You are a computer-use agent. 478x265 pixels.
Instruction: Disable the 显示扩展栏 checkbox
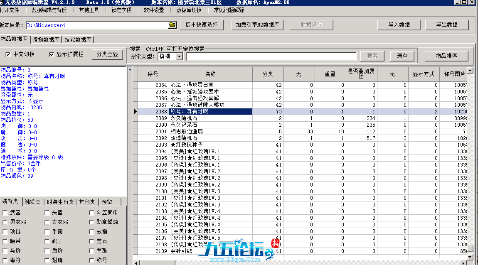click(52, 54)
